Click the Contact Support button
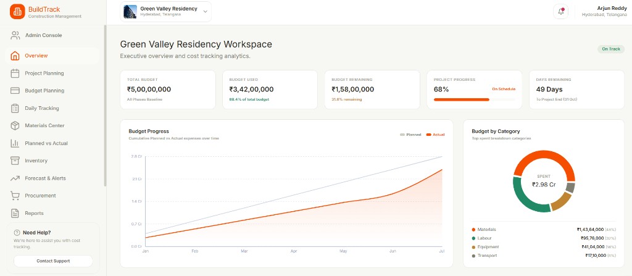This screenshot has height=276, width=632. click(53, 261)
